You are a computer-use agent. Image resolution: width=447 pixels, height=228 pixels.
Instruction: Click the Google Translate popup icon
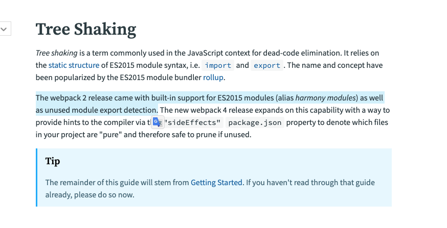coord(158,122)
